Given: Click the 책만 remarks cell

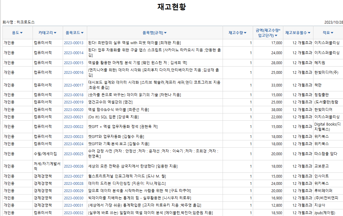Looking at the screenshot, I should click(328, 85).
